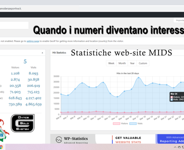The image size is (184, 150).
Task: Click the Dance Gold System logo
Action: click(22, 123)
